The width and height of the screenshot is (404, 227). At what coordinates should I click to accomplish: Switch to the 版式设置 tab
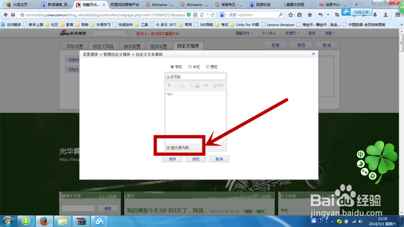click(132, 46)
